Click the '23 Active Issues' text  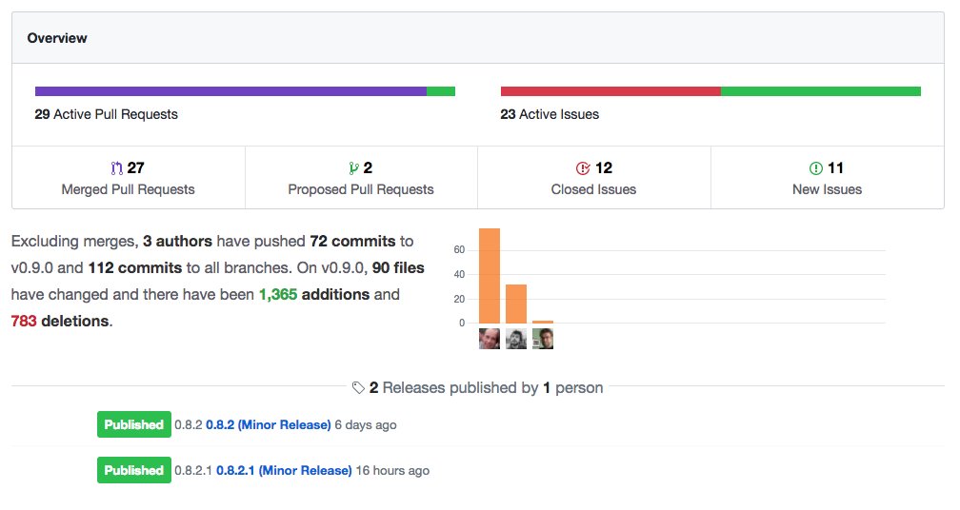click(550, 114)
